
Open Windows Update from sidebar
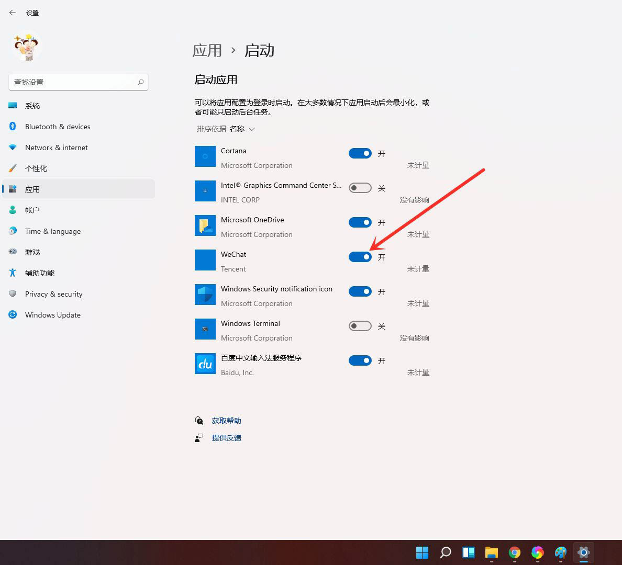point(52,314)
